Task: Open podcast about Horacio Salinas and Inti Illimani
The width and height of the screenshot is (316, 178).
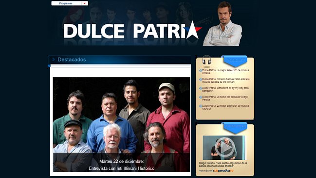Action: click(x=226, y=80)
